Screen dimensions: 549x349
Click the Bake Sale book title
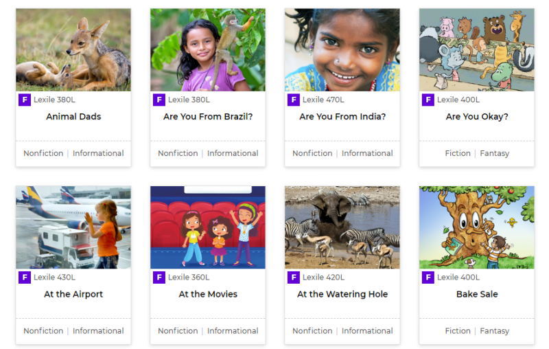pyautogui.click(x=477, y=294)
